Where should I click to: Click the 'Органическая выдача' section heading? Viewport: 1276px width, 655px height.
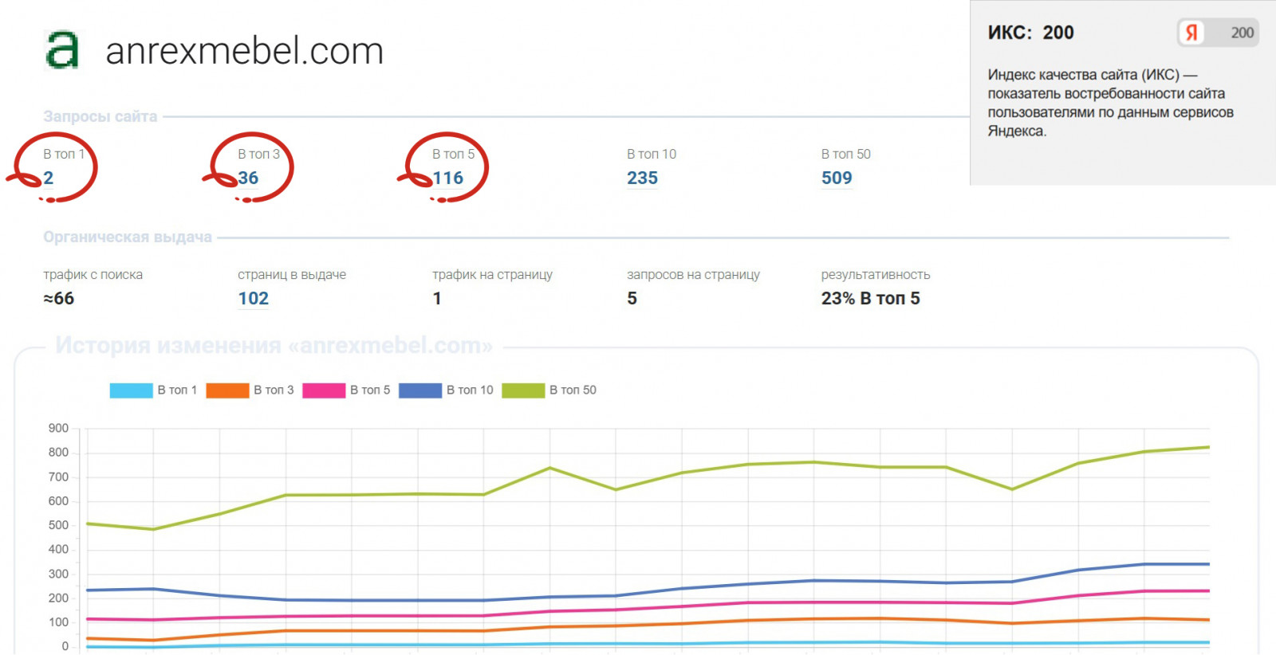click(x=128, y=237)
